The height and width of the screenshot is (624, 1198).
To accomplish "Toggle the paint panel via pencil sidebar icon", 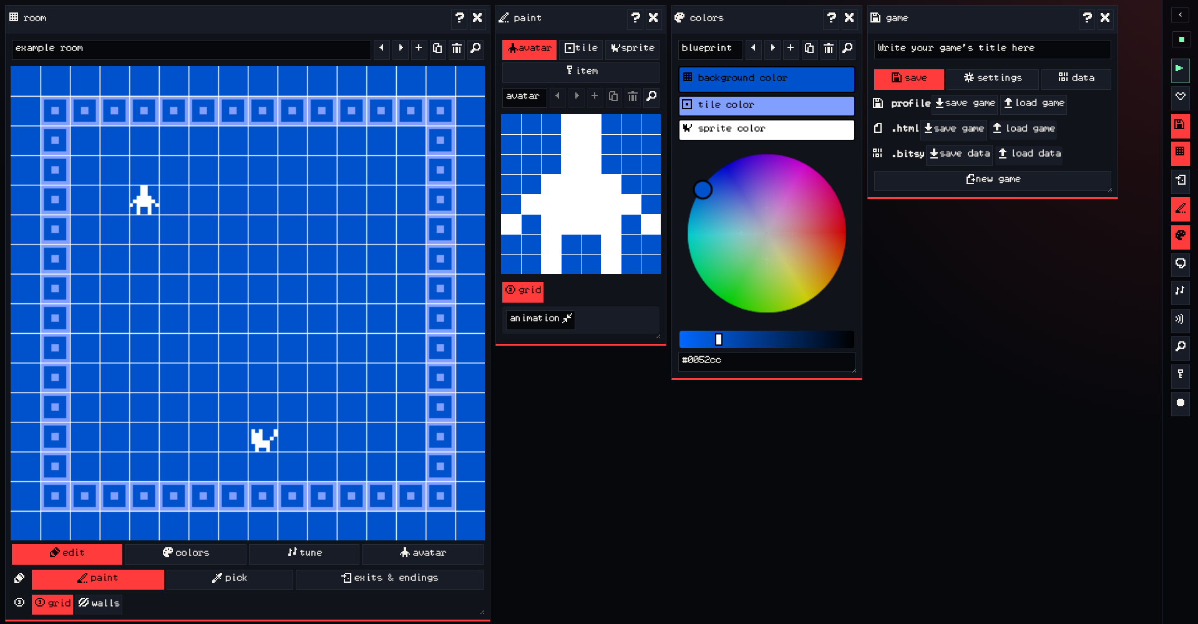I will point(1180,208).
